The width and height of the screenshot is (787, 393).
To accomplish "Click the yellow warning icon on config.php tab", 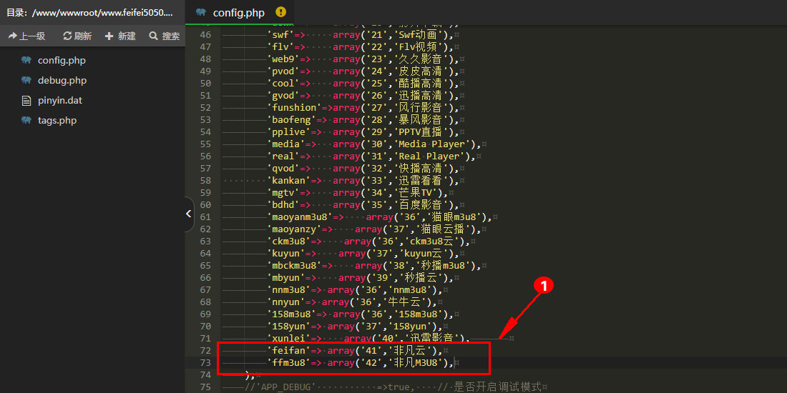I will 280,12.
